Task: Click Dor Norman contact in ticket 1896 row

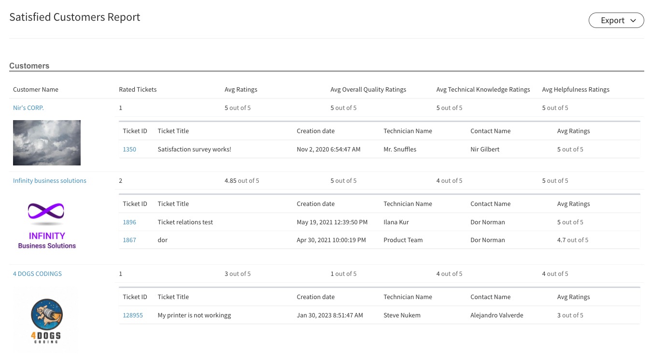Action: coord(488,222)
